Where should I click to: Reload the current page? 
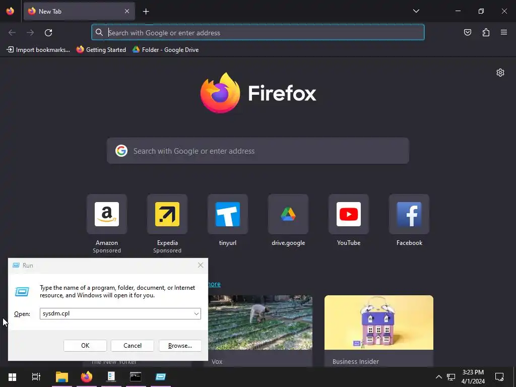[48, 33]
